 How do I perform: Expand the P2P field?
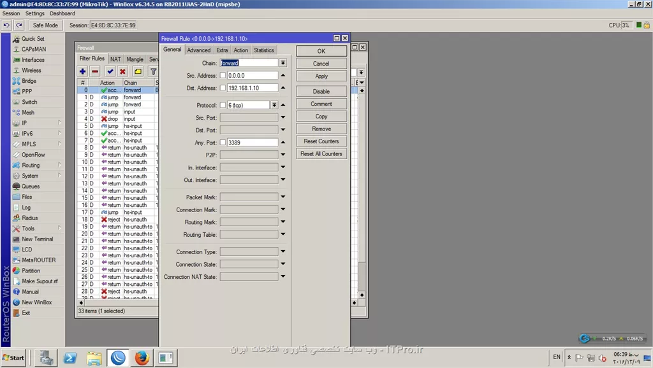[x=282, y=155]
